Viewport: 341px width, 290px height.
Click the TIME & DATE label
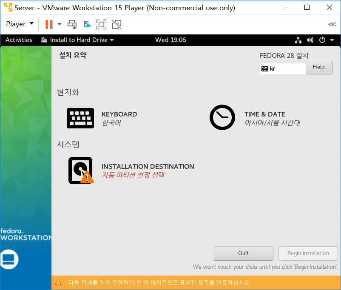click(x=264, y=114)
